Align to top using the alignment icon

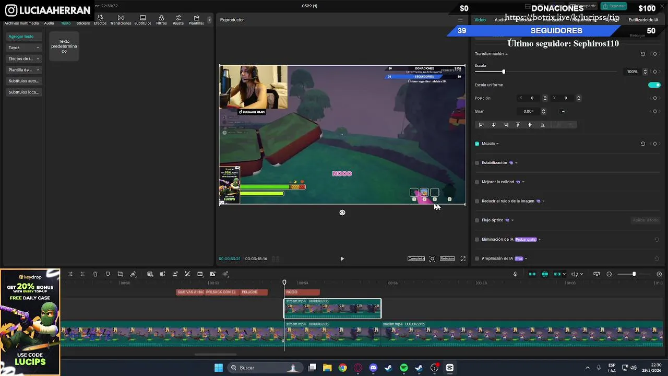click(518, 125)
